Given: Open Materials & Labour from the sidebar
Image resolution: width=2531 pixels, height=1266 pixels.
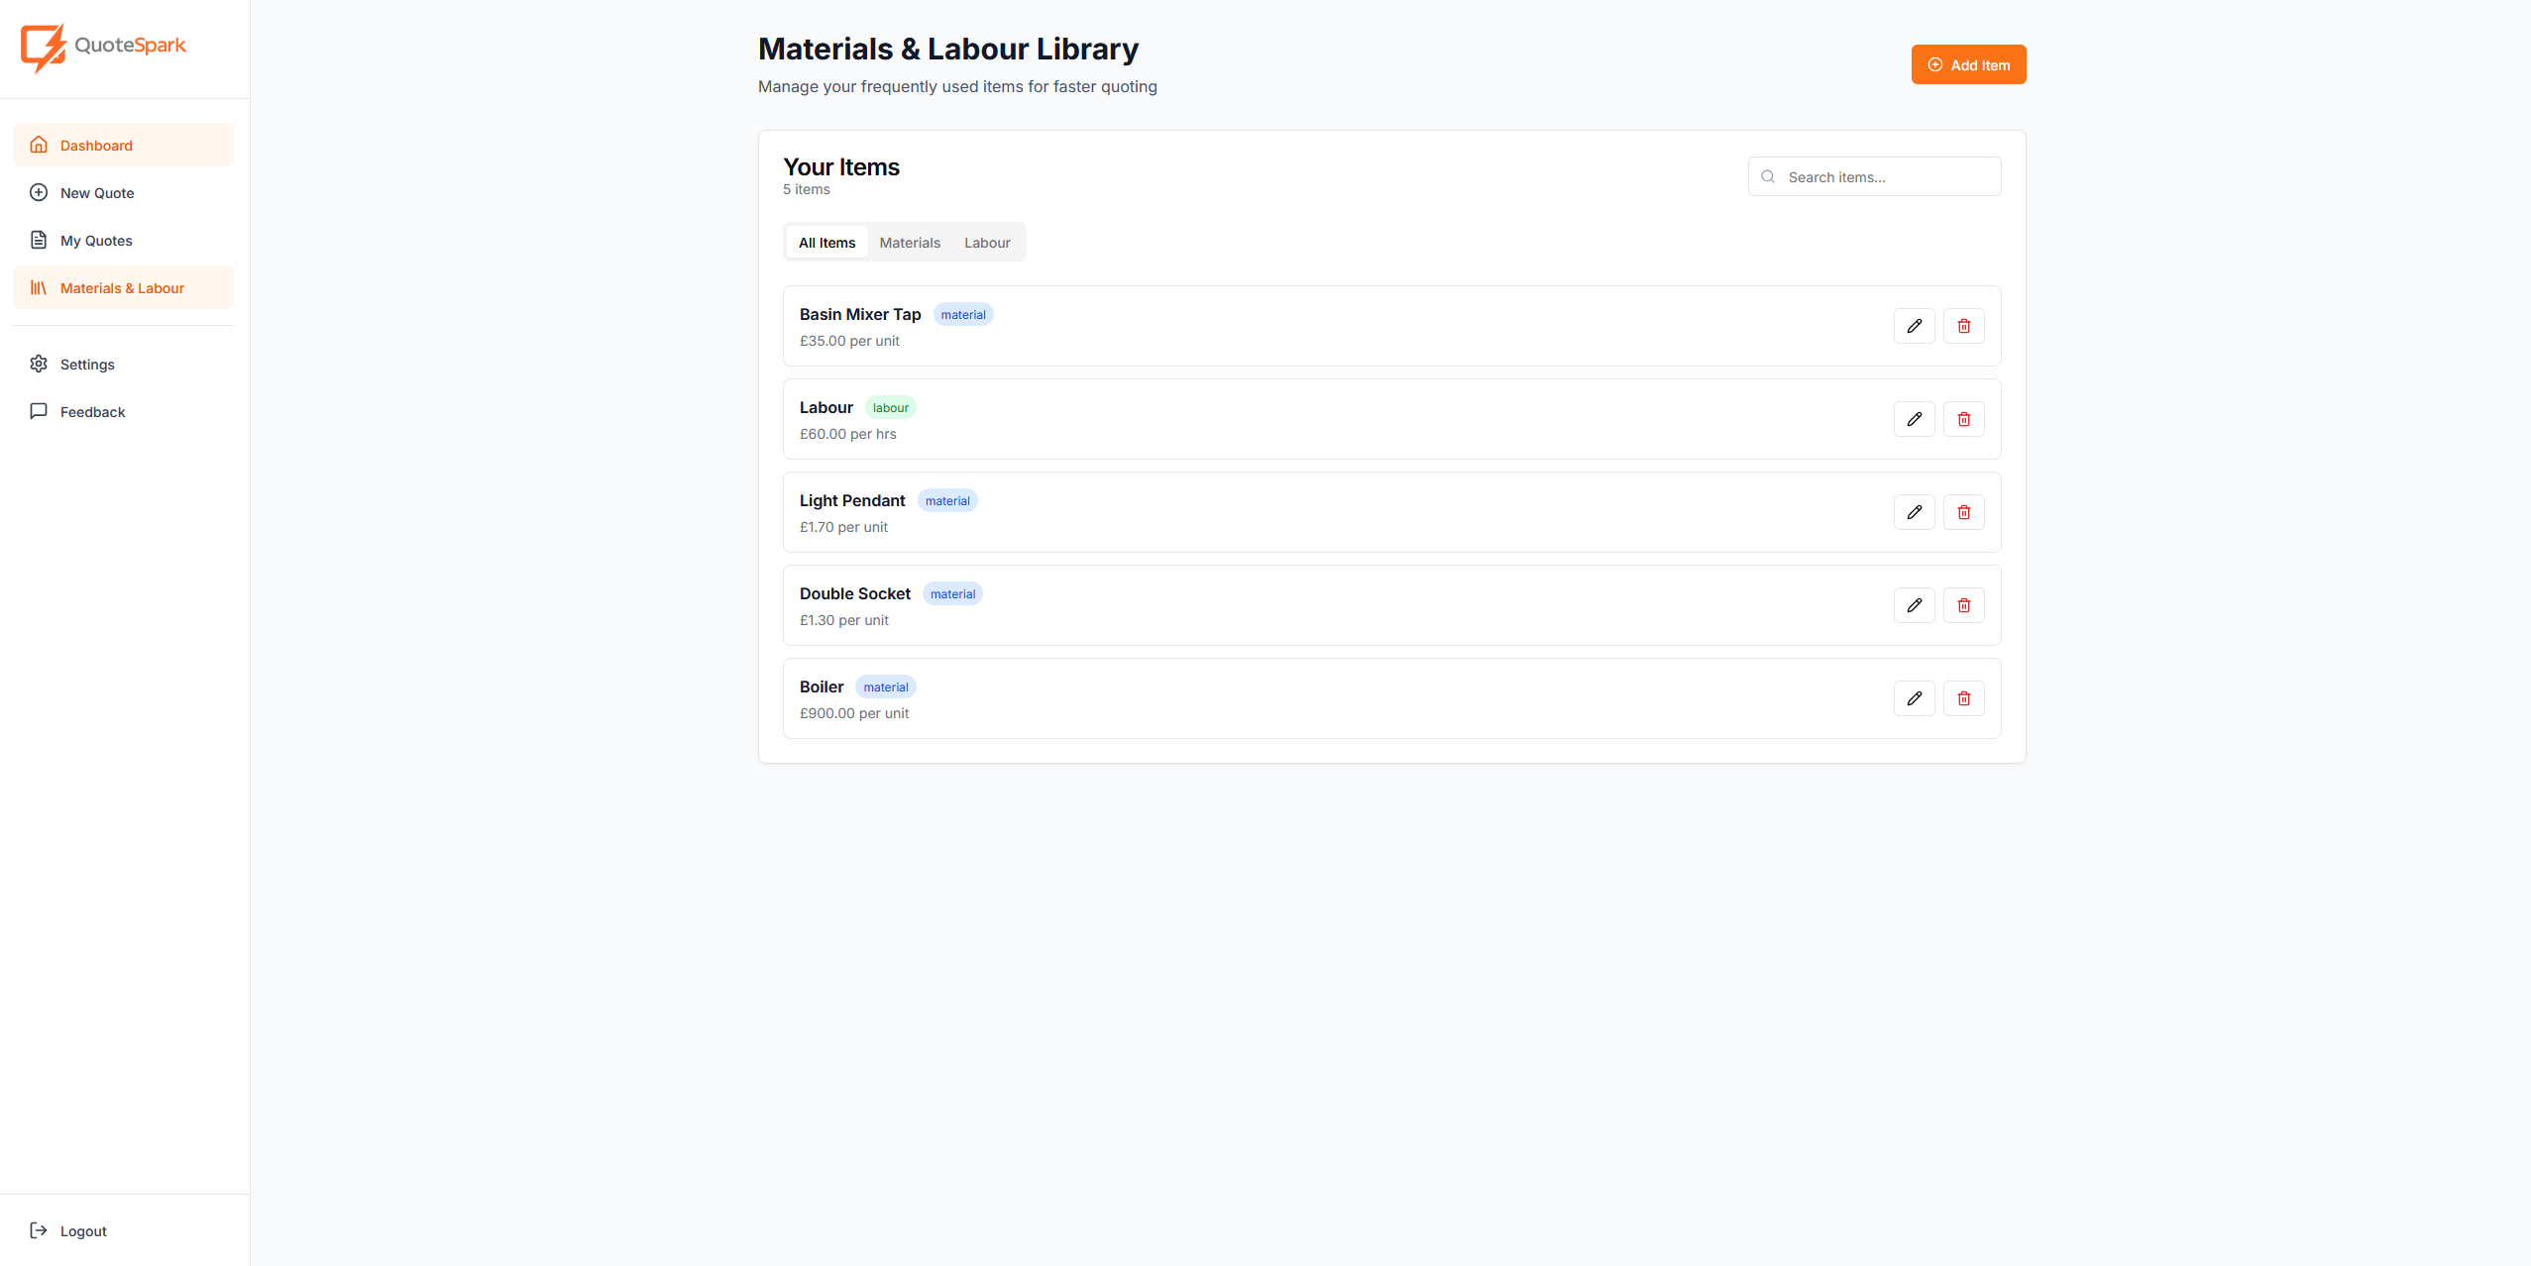Looking at the screenshot, I should 121,287.
